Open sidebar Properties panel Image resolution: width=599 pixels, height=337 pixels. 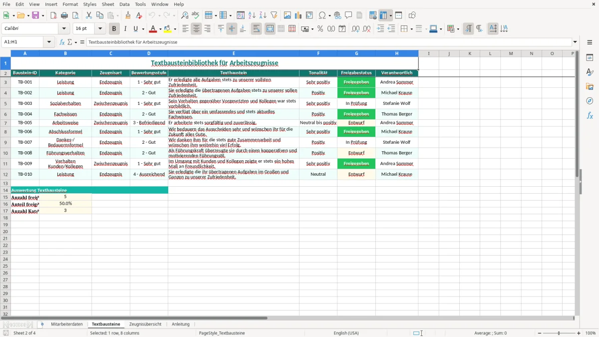tap(590, 58)
